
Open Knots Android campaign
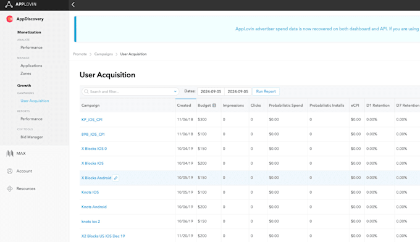(x=94, y=207)
